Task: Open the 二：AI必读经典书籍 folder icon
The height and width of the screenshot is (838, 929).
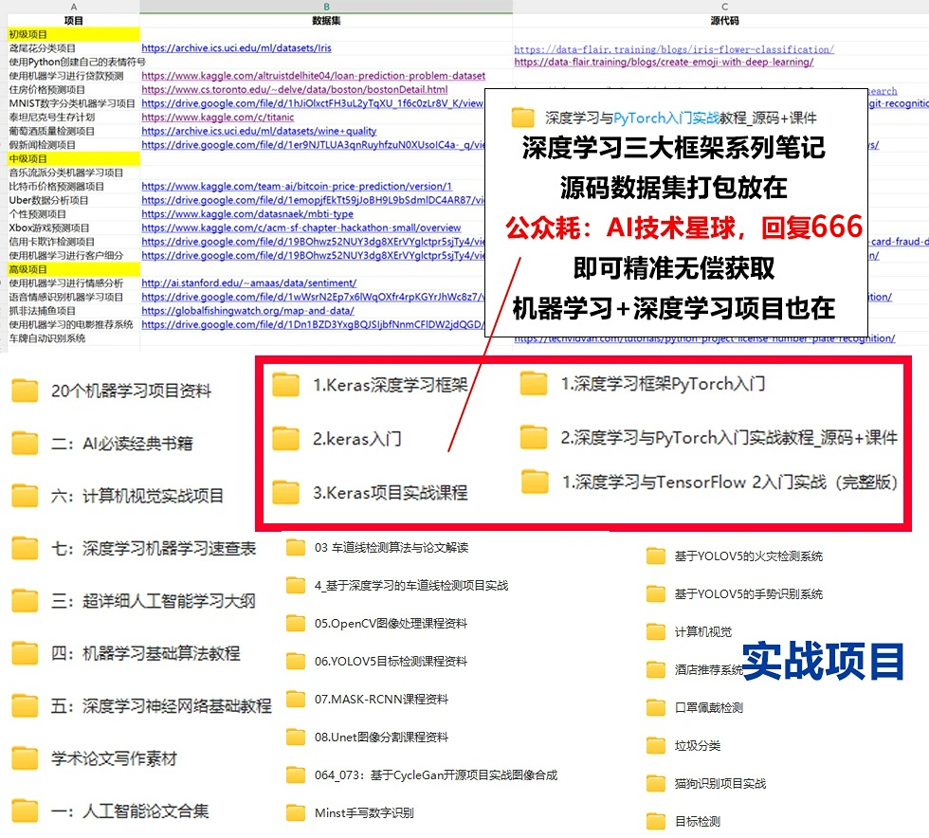Action: pos(25,443)
